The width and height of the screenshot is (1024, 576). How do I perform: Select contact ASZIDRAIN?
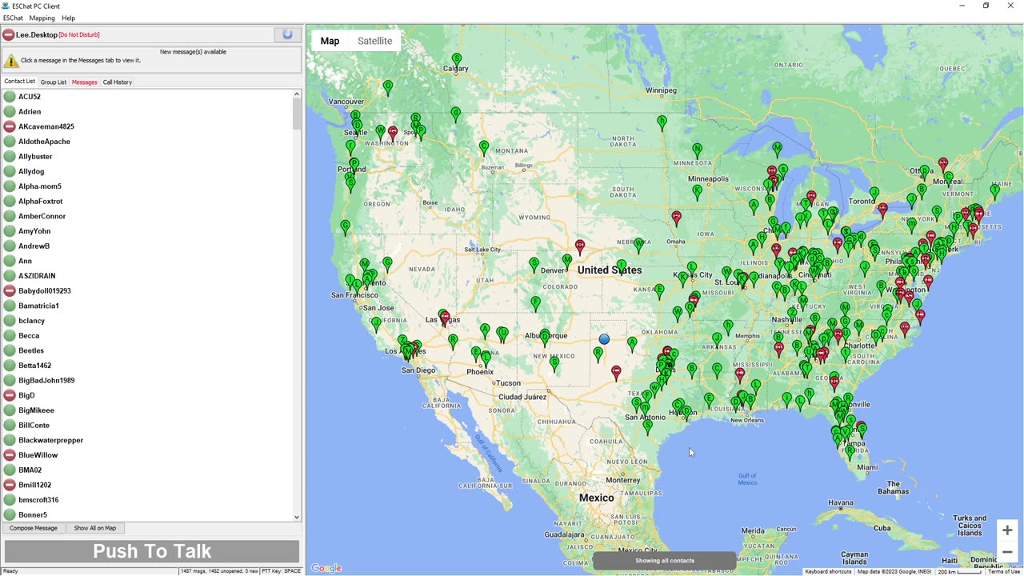tap(37, 276)
